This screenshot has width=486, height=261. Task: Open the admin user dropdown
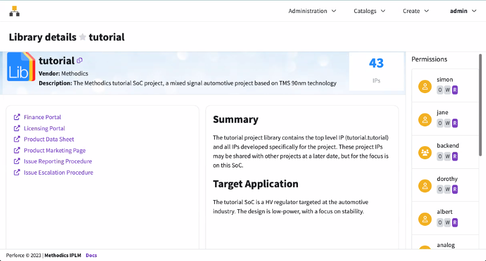click(x=463, y=11)
